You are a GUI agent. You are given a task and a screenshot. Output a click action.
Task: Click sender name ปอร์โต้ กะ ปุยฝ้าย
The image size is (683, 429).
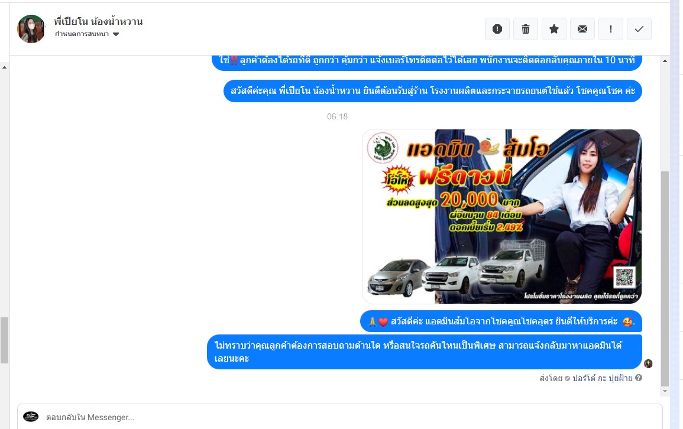(x=603, y=378)
